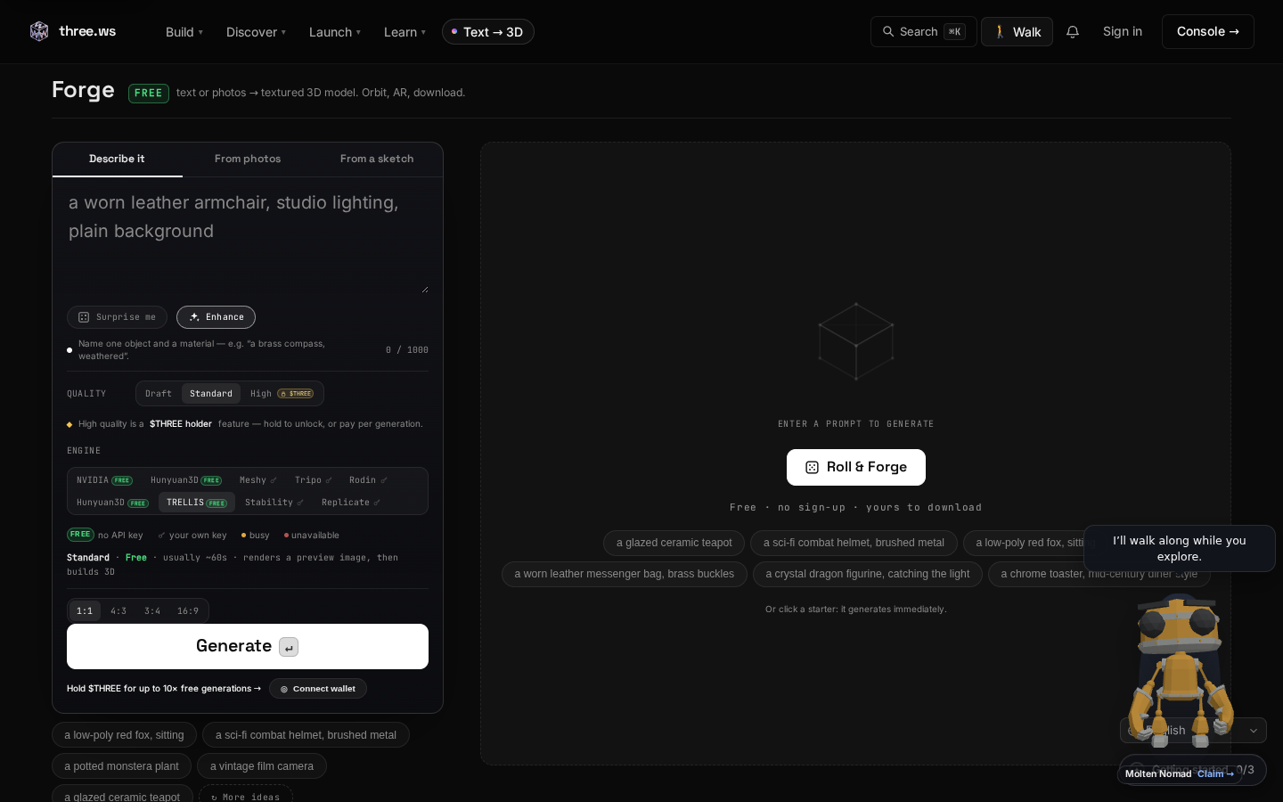
Task: Expand the Discover menu
Action: [256, 32]
